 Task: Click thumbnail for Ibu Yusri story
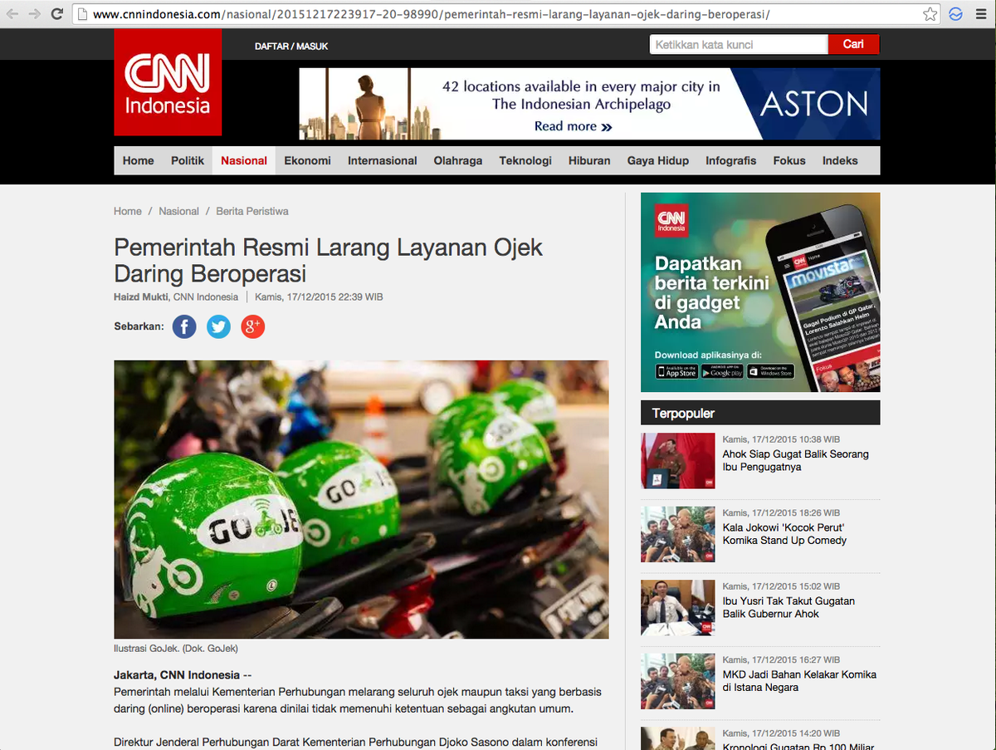(x=677, y=608)
